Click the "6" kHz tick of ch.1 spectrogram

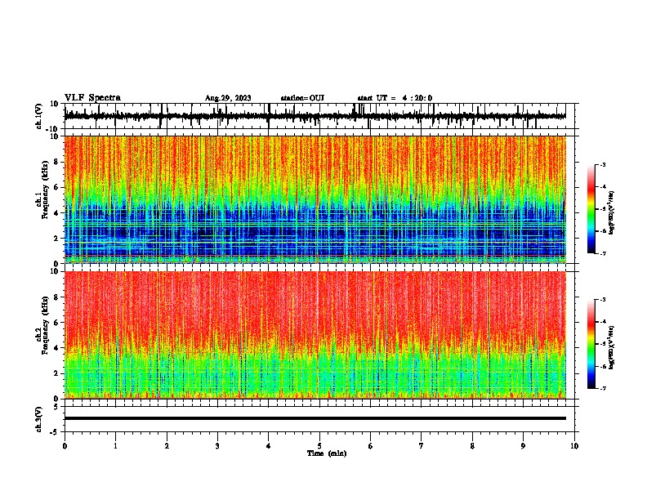(56, 187)
